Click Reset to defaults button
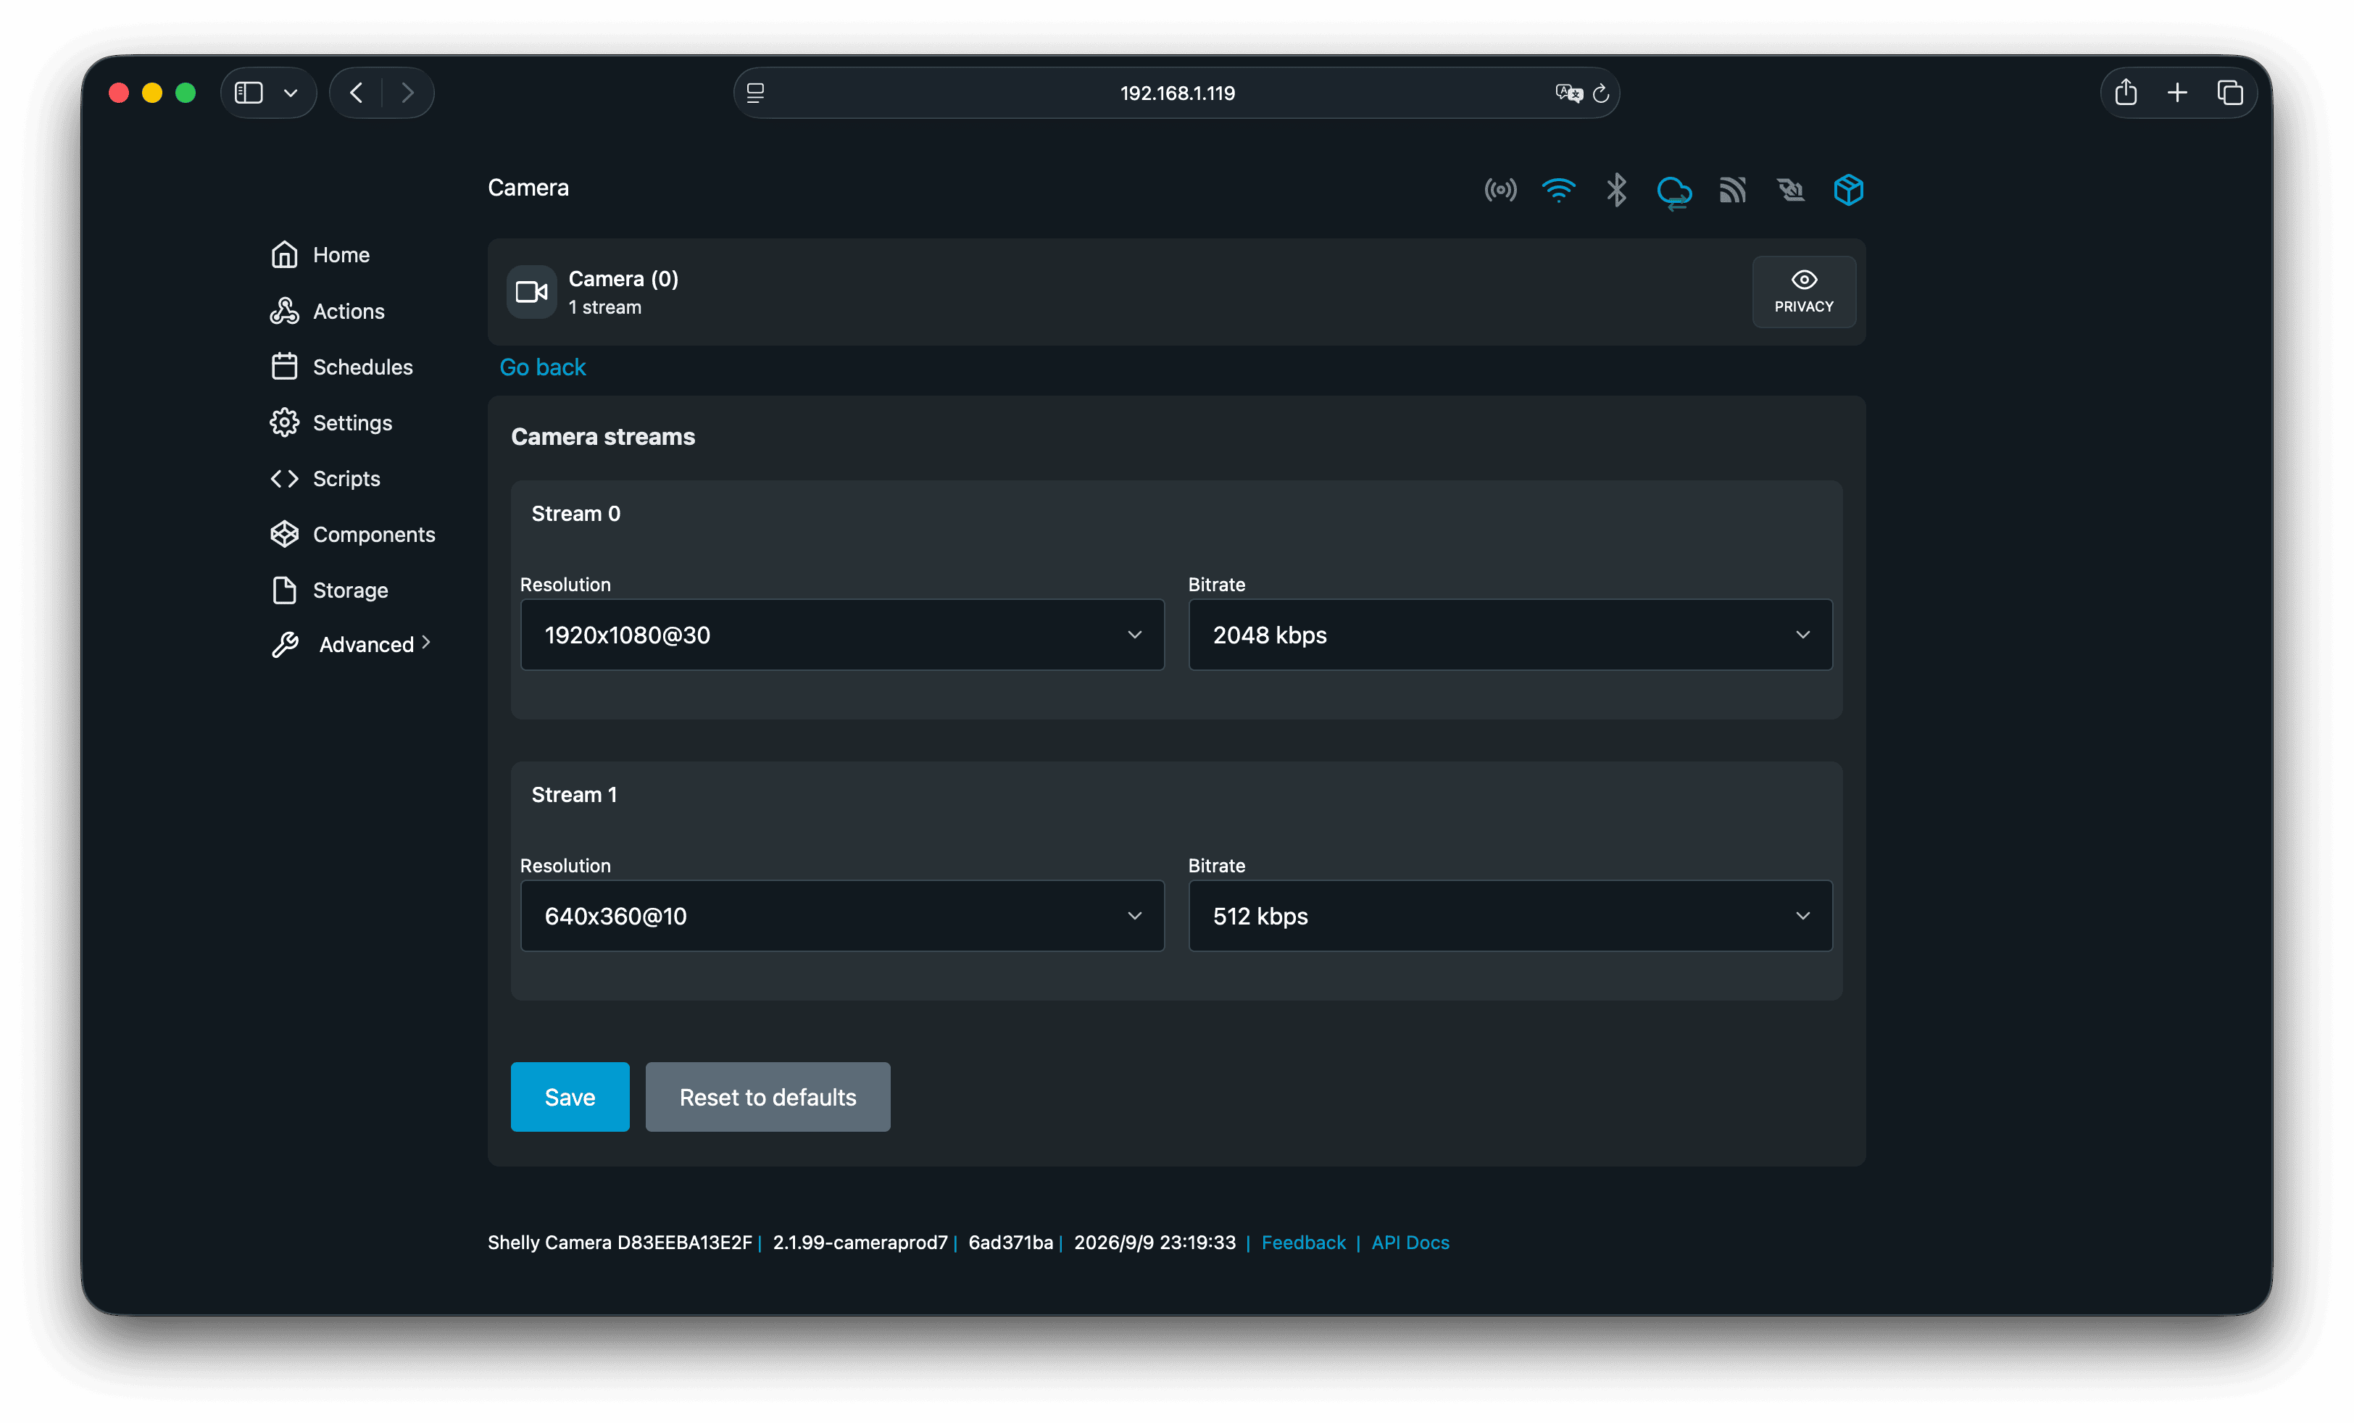 tap(767, 1098)
